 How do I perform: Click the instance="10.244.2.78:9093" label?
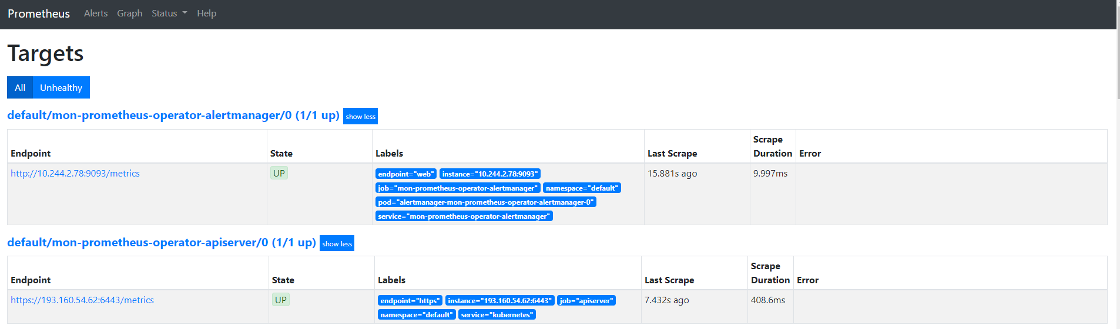click(x=490, y=174)
